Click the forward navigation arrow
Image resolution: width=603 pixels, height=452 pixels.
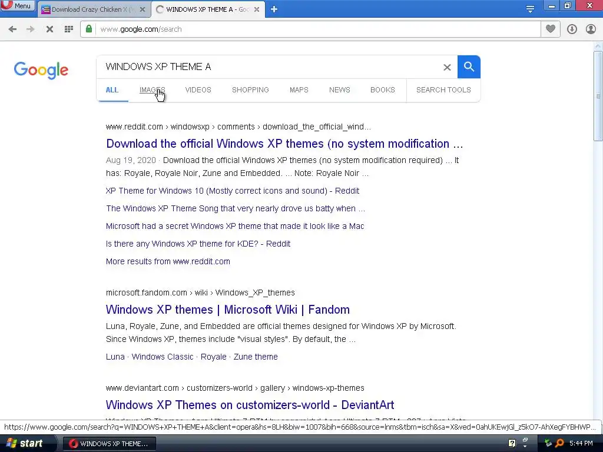[x=31, y=29]
